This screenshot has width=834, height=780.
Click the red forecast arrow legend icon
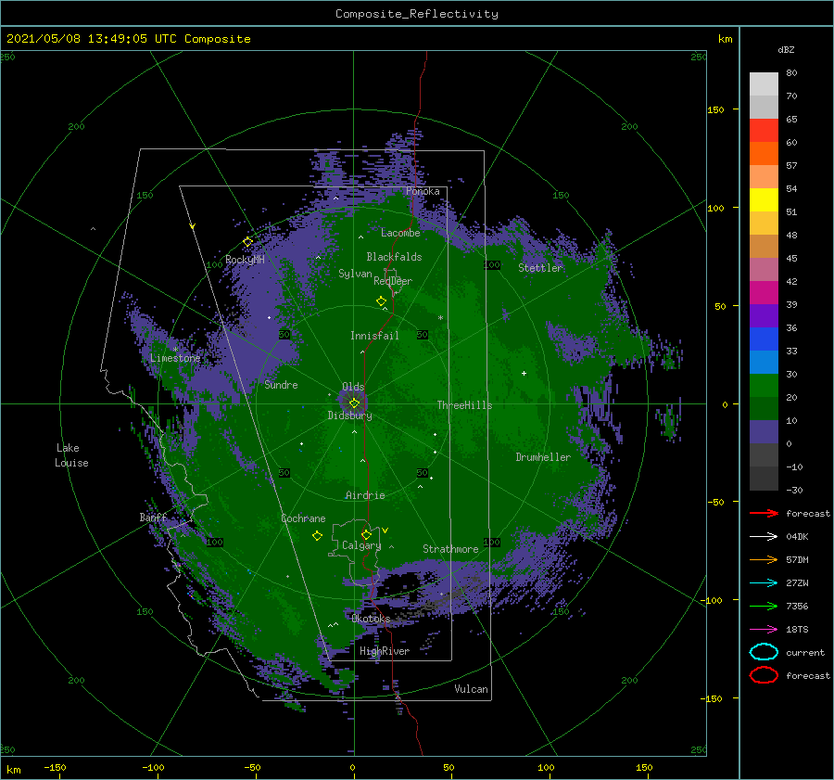click(764, 513)
